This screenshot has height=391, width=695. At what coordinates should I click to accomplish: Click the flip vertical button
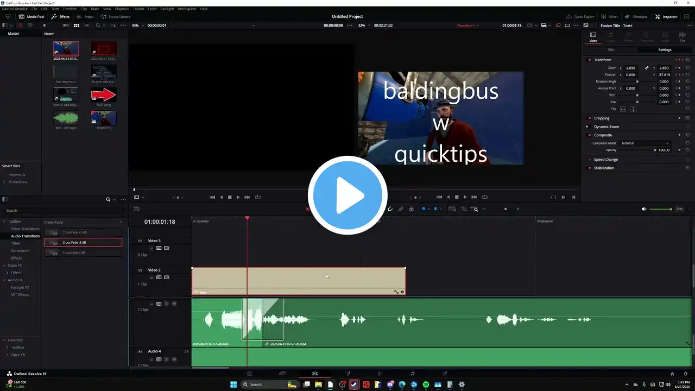point(633,109)
